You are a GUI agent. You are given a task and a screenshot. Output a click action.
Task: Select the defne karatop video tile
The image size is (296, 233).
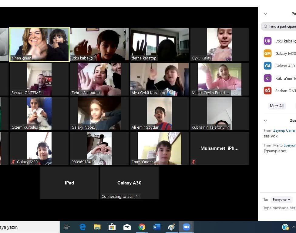(160, 45)
